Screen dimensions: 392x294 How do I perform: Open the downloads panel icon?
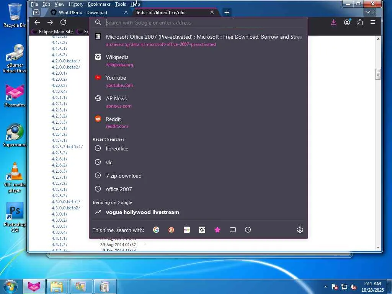(333, 22)
